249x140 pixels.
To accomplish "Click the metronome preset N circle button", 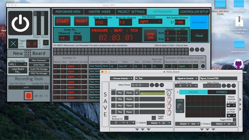I will (x=192, y=50).
